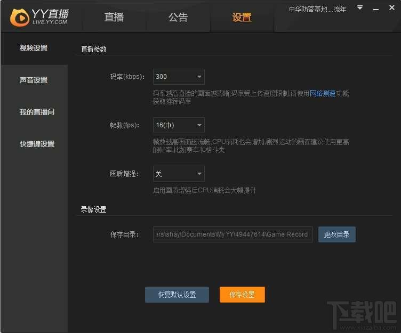The width and height of the screenshot is (401, 333).
Task: Close the YY直播 window
Action: click(x=391, y=7)
